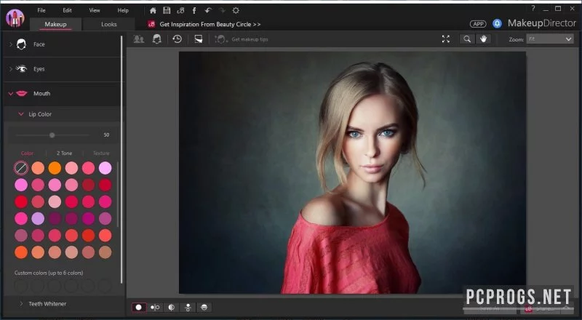Select the Texture lip sub-tab
The width and height of the screenshot is (582, 320).
tap(101, 153)
